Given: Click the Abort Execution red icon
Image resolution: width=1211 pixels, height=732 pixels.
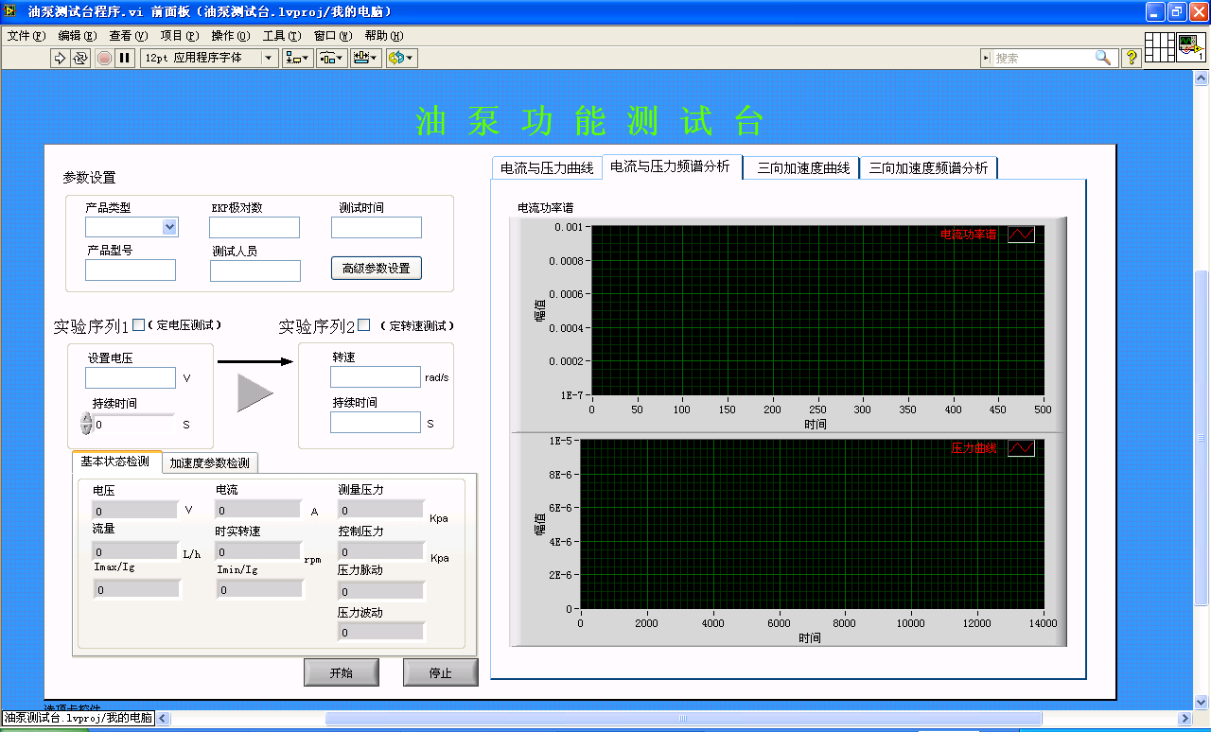Looking at the screenshot, I should pos(104,58).
